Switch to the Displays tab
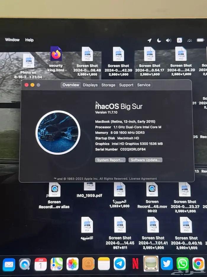The image size is (207, 277). point(90,85)
